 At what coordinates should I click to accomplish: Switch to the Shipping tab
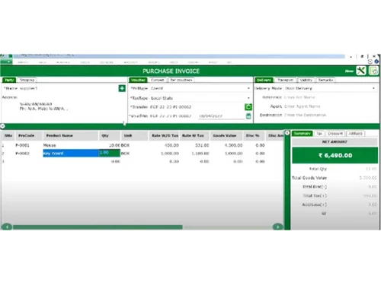(27, 80)
